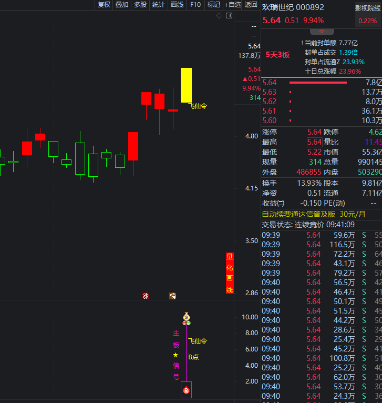Select the 5.60 bid price level row
This screenshot has width=382, height=403.
click(x=322, y=120)
